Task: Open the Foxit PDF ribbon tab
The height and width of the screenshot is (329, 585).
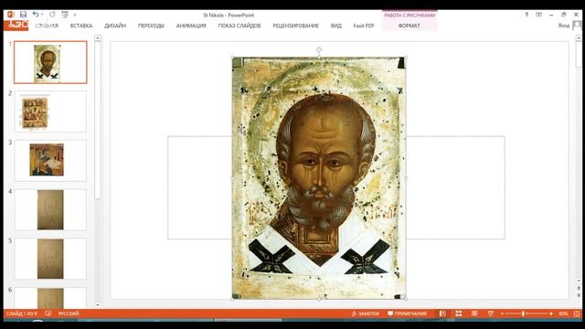Action: pos(364,26)
